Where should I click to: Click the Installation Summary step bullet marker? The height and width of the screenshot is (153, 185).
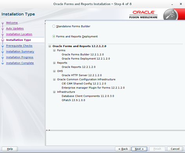click(x=3, y=52)
